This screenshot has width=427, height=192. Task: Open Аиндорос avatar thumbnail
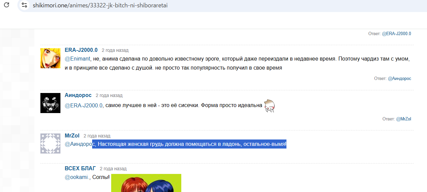50,103
